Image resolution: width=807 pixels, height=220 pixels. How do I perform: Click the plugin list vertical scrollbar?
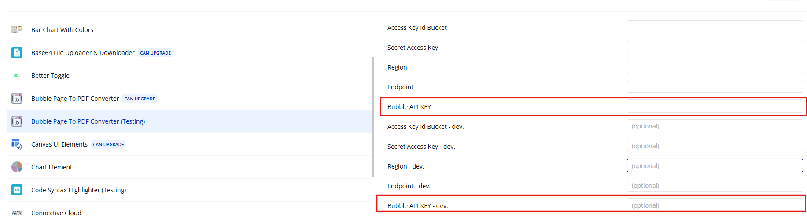click(x=373, y=117)
